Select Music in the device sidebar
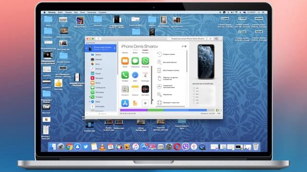The height and width of the screenshot is (172, 307). [101, 69]
